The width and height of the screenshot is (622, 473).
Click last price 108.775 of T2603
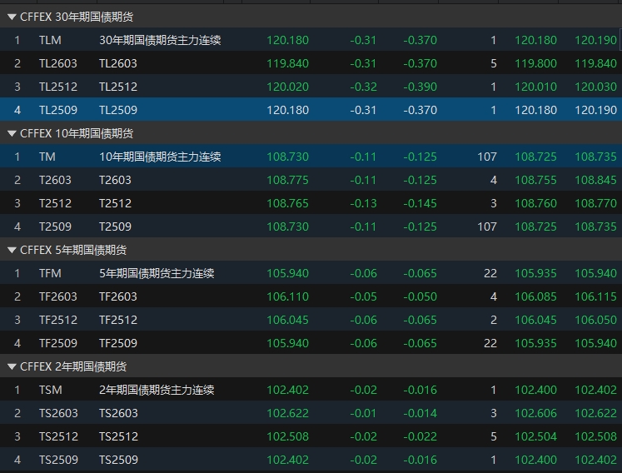point(287,180)
